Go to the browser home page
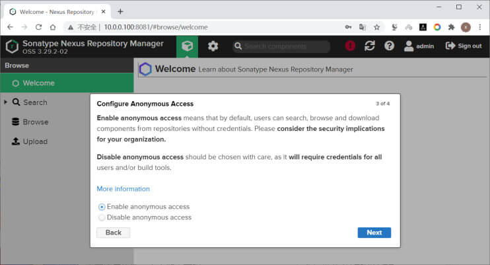490x265 pixels. pyautogui.click(x=53, y=27)
